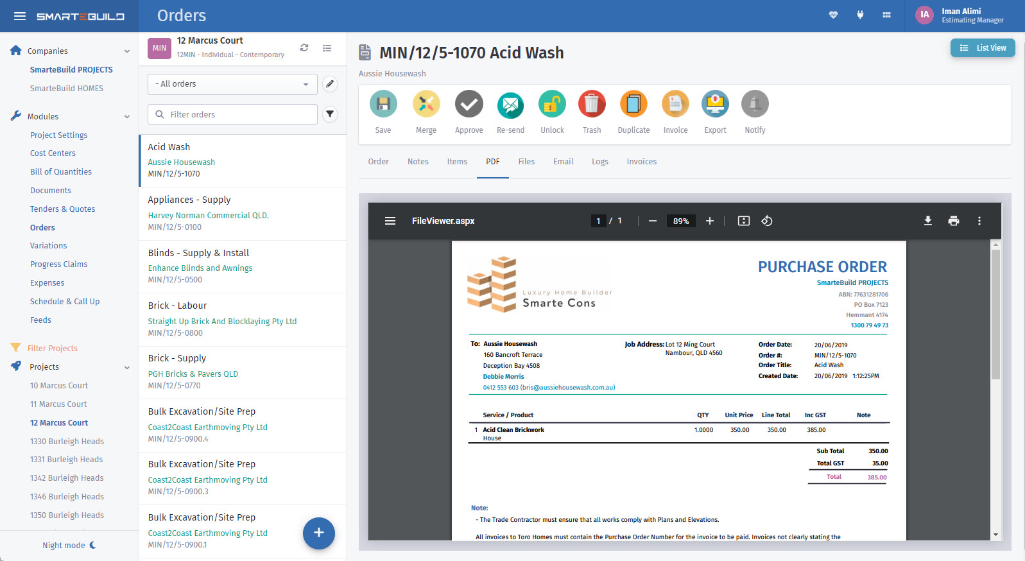This screenshot has width=1025, height=561.
Task: Open PDF viewer more options menu
Action: 979,221
